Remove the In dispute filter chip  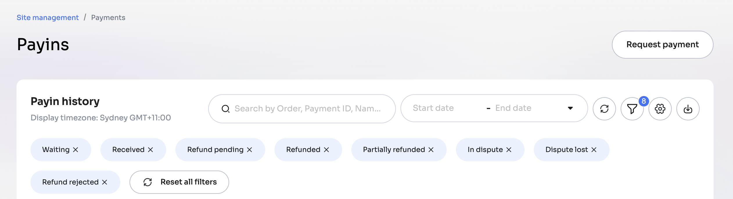[509, 150]
